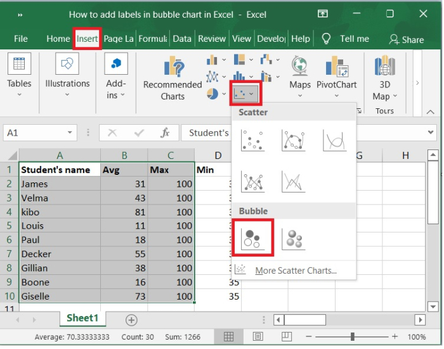
Task: Click the Select All corner triangle
Action: pos(12,155)
